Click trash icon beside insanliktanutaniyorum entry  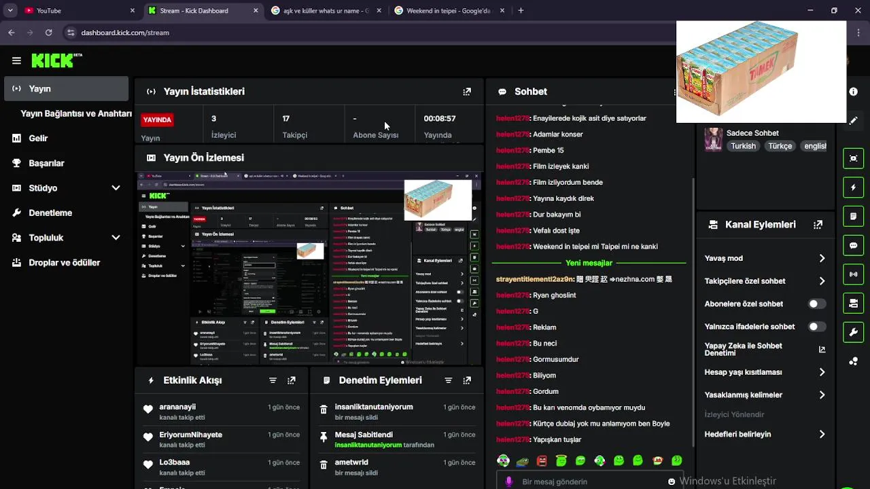coord(324,409)
